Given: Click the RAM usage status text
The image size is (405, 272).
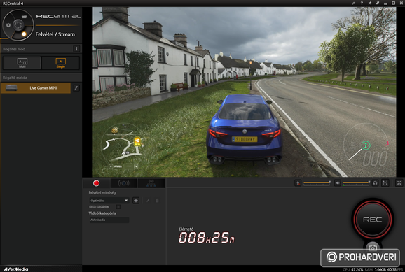Looking at the screenshot, I should point(376,269).
